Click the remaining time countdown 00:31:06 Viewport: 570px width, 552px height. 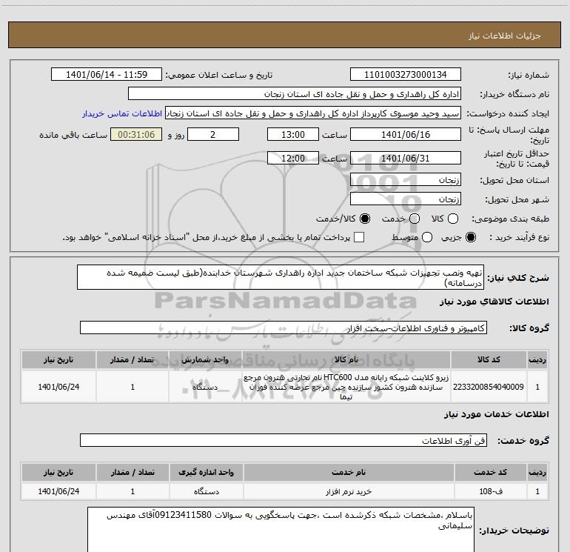click(136, 134)
